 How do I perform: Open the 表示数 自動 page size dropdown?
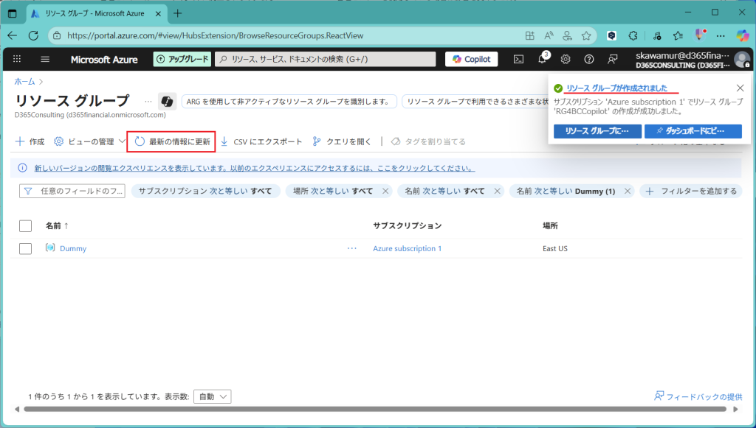212,397
